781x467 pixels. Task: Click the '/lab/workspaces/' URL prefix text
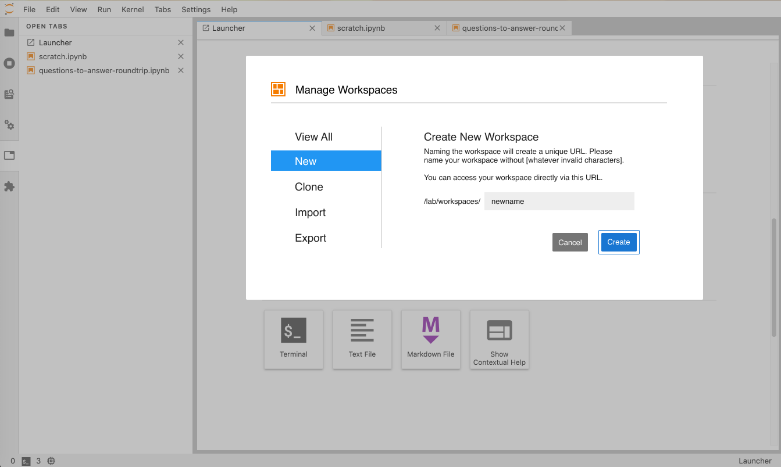click(x=452, y=202)
